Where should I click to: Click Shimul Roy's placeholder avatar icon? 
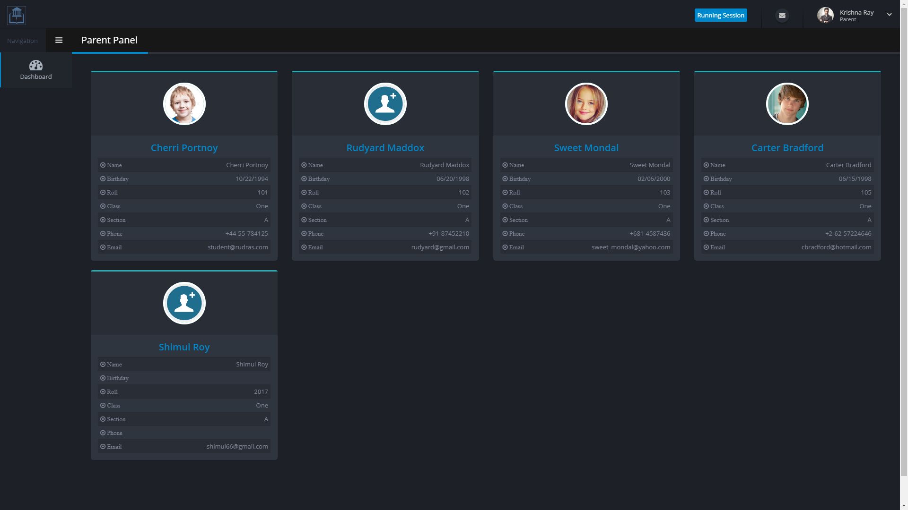tap(184, 303)
